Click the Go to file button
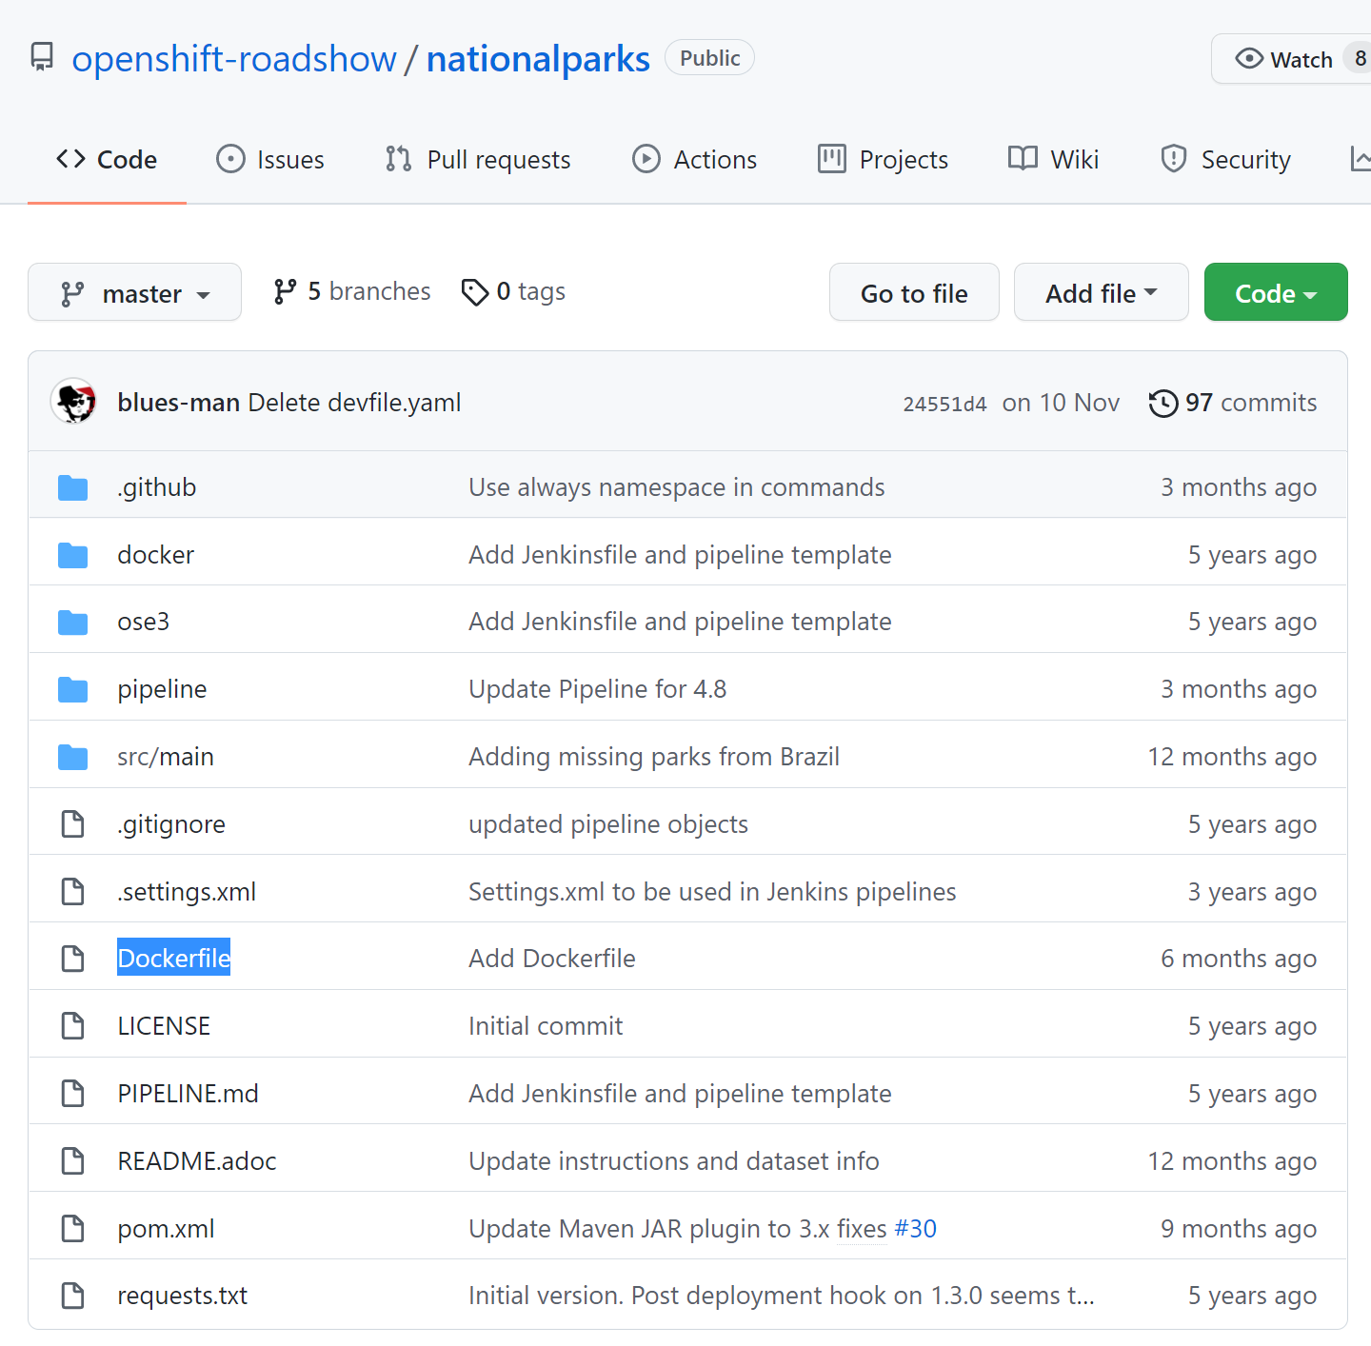 click(x=913, y=292)
